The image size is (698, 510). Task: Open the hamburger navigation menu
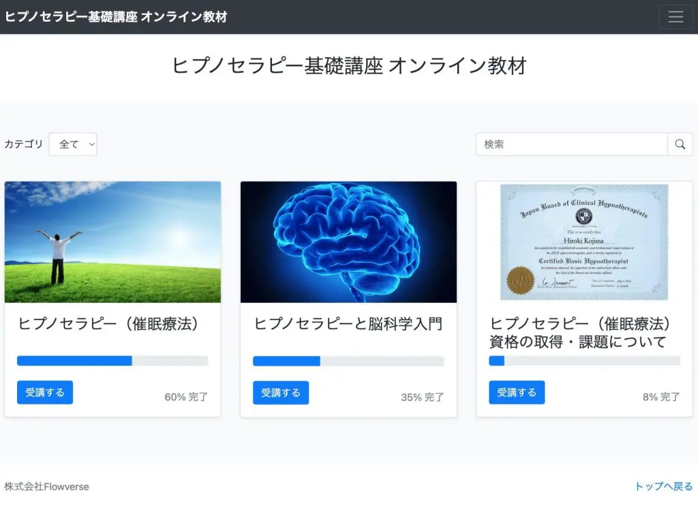(675, 17)
